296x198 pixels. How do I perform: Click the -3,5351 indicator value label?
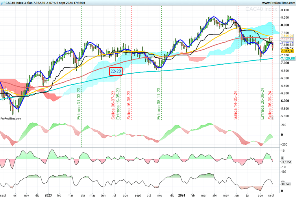coord(286,162)
